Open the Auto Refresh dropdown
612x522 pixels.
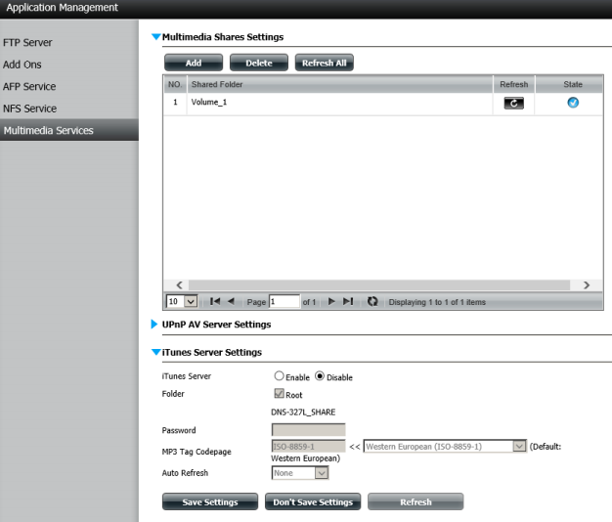tap(300, 473)
